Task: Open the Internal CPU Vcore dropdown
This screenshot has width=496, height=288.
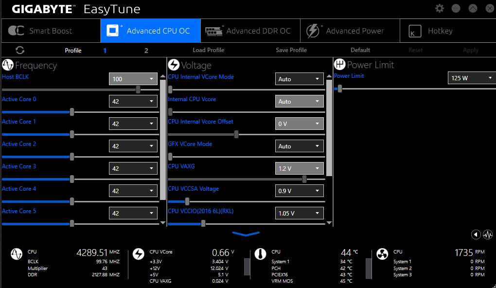Action: tap(299, 101)
